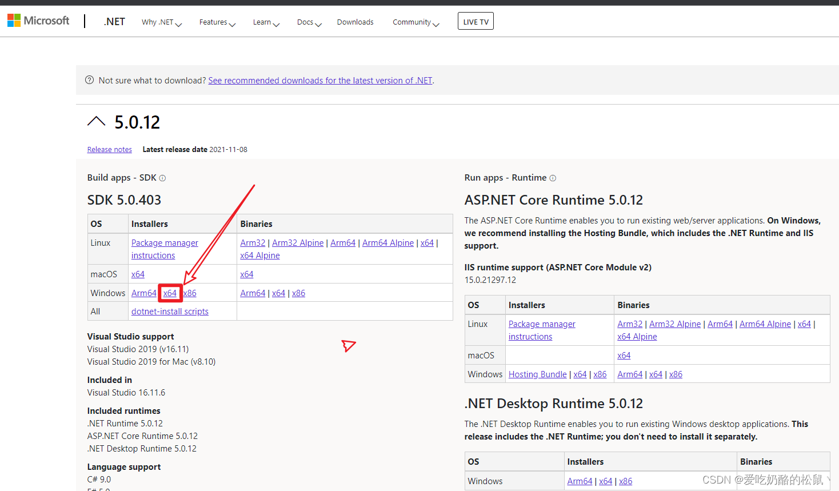Viewport: 839px width, 491px height.
Task: Expand the Features menu
Action: coord(217,22)
